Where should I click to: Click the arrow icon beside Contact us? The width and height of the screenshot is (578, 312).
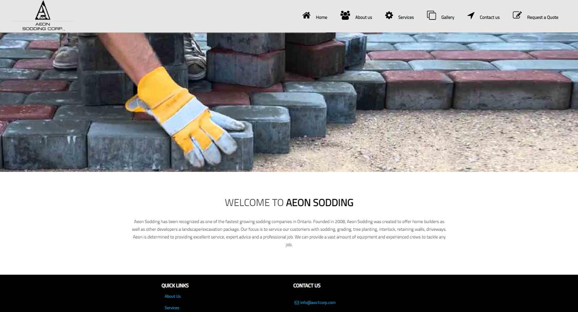click(471, 15)
